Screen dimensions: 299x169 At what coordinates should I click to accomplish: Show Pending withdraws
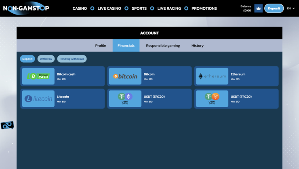72,59
